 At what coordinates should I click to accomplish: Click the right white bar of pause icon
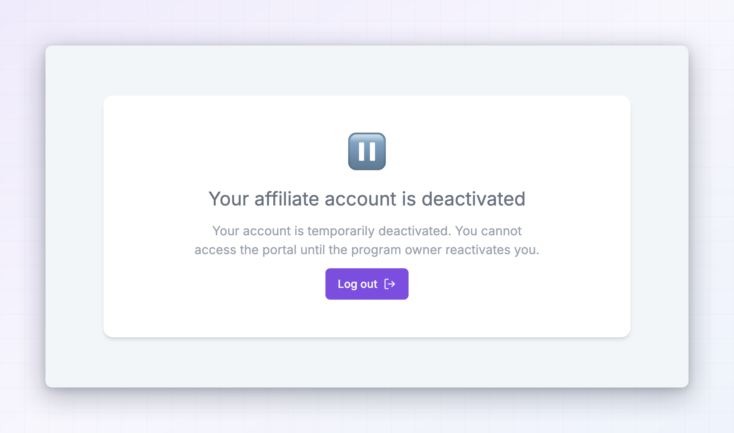[372, 151]
